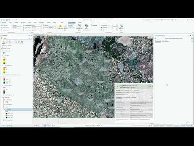Open the Map ribbon tab
Screen dimensions: 194x146
(10, 23)
